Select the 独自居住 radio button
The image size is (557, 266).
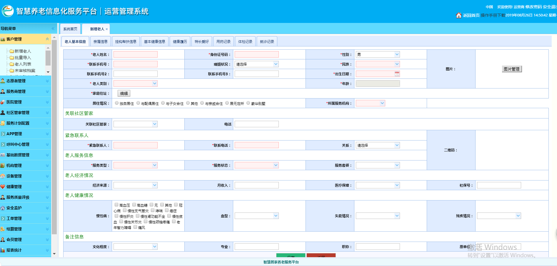[117, 103]
